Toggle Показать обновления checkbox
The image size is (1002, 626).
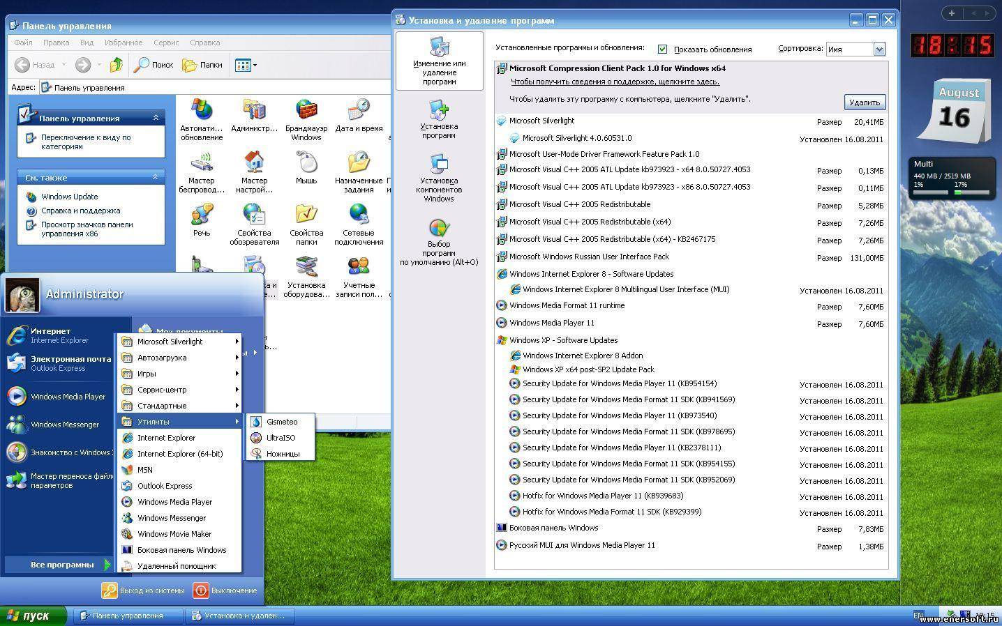pos(662,49)
